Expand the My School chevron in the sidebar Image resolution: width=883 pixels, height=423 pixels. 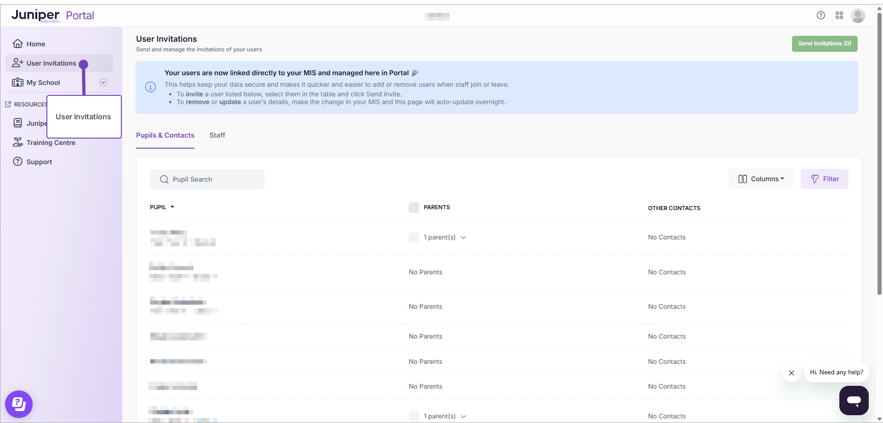103,82
